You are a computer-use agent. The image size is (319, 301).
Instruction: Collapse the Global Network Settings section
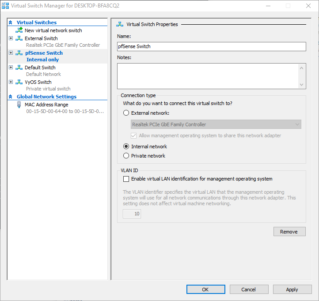point(11,97)
